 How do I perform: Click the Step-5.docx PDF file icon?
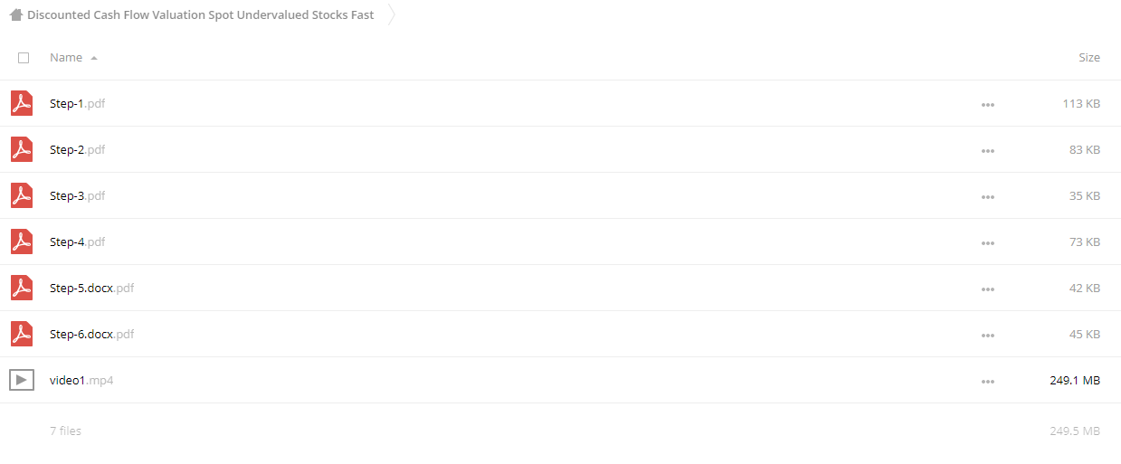(22, 288)
